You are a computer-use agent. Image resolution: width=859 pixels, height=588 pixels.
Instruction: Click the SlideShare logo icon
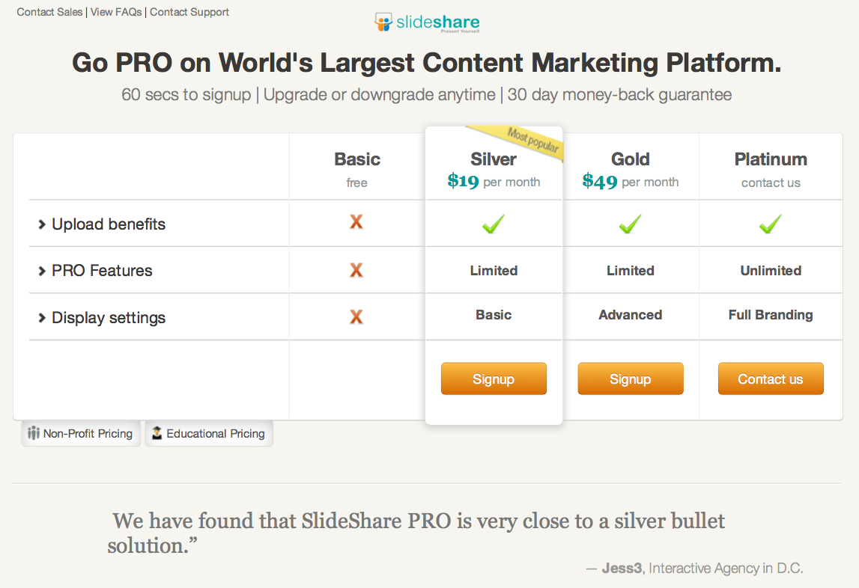pos(383,22)
